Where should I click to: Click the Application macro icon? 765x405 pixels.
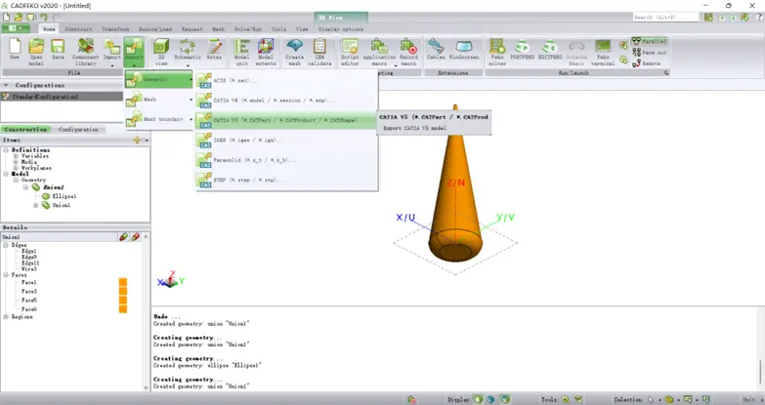(379, 51)
